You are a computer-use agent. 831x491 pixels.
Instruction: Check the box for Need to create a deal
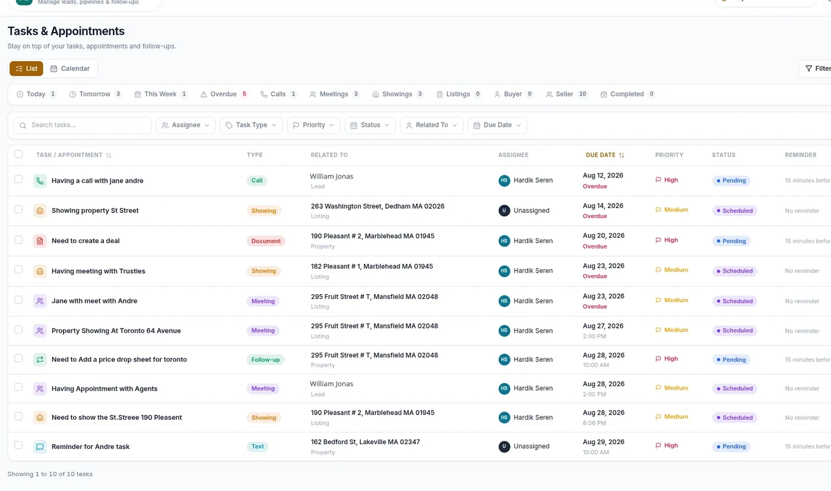[x=18, y=240]
